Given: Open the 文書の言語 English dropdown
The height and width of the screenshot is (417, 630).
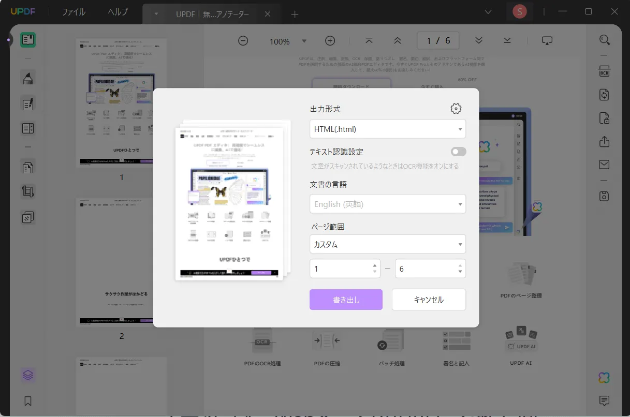Looking at the screenshot, I should click(x=388, y=204).
